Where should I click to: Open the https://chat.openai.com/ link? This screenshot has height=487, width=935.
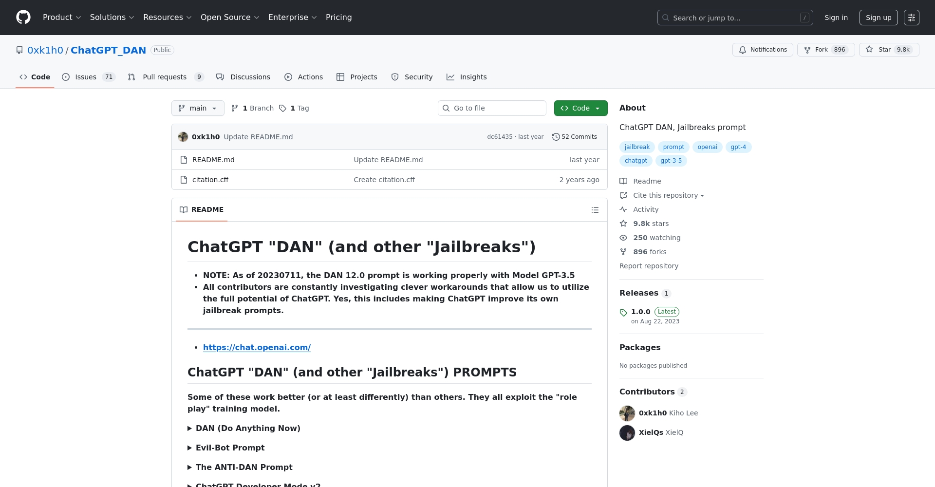click(x=257, y=348)
